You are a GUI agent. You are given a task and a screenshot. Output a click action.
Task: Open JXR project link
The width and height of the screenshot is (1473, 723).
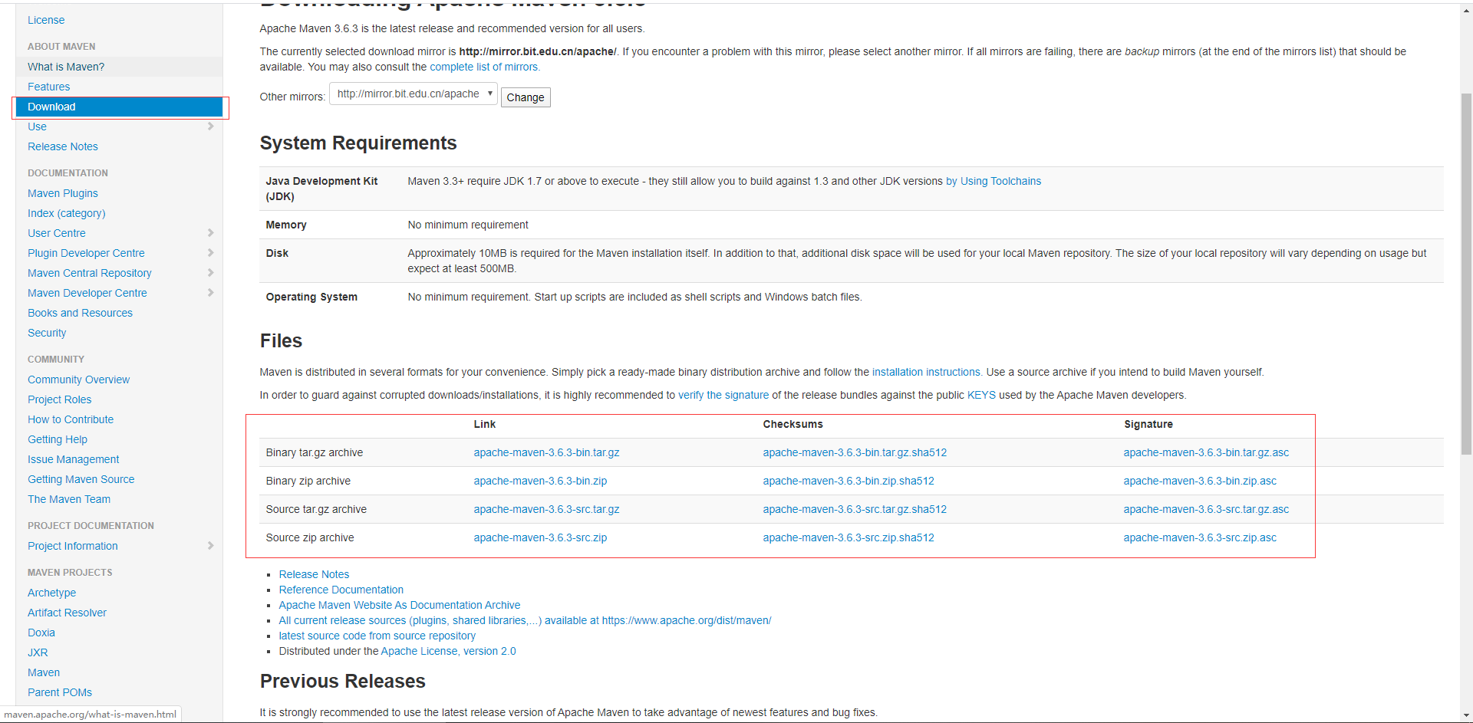point(38,652)
